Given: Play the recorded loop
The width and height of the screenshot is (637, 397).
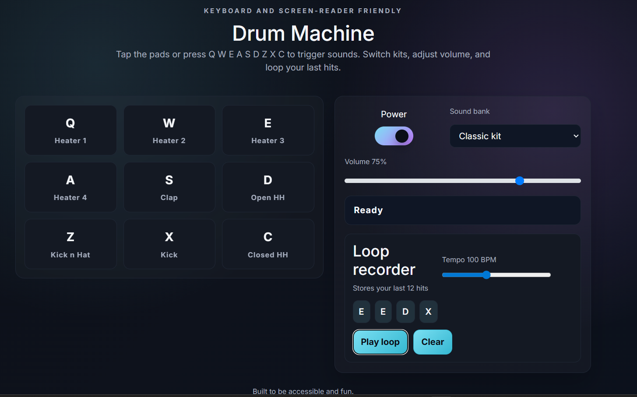Looking at the screenshot, I should click(x=380, y=342).
